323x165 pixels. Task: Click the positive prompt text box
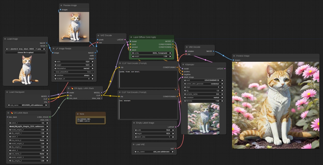148,79
